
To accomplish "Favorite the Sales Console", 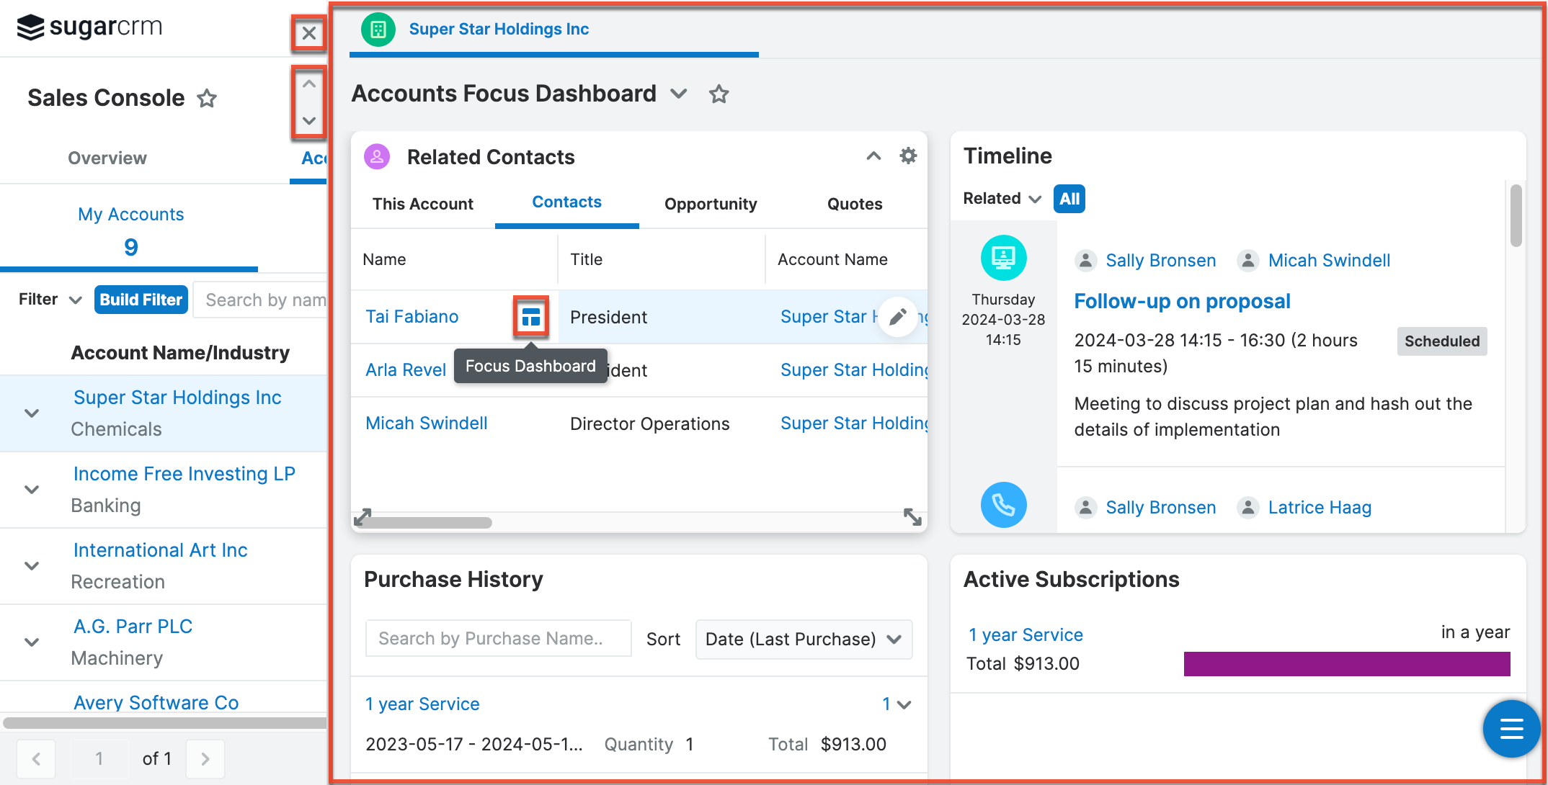I will (x=207, y=98).
